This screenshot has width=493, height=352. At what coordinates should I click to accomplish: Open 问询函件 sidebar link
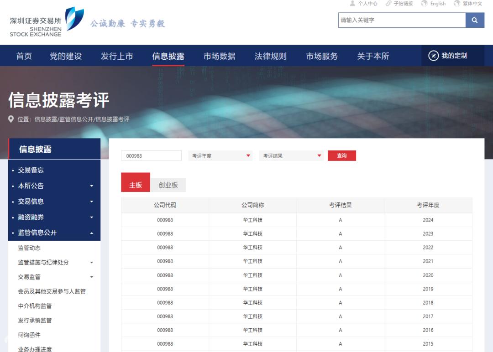tap(29, 335)
